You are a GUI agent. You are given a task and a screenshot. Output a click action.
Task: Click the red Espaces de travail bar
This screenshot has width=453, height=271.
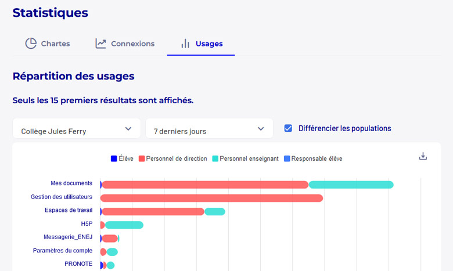click(153, 211)
